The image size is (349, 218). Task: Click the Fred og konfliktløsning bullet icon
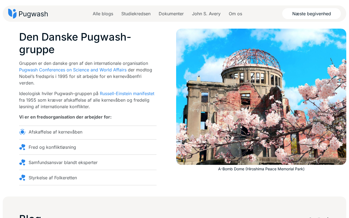pyautogui.click(x=22, y=147)
